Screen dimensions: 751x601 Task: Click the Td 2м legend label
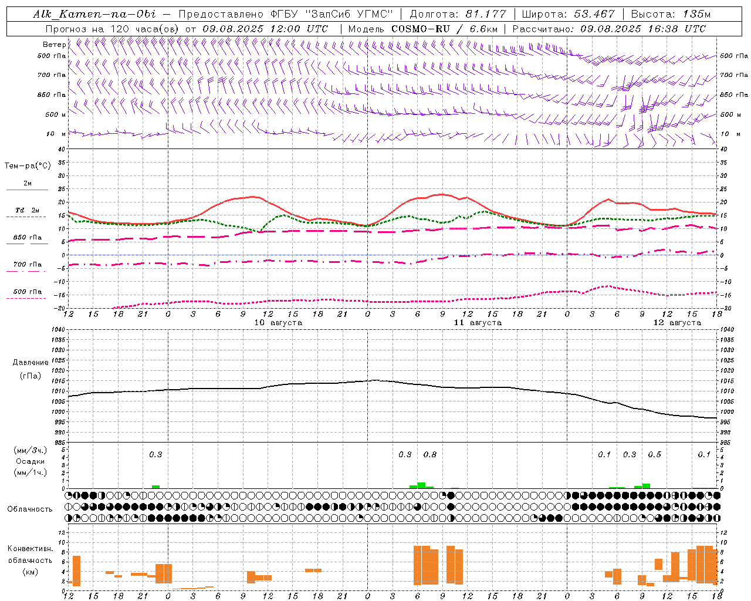click(x=28, y=210)
